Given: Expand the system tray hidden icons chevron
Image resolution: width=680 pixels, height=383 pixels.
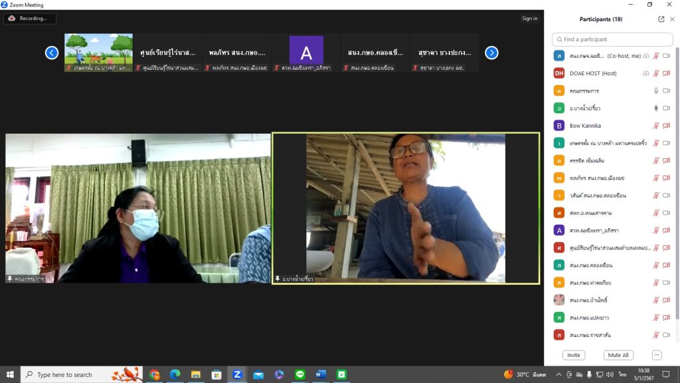Looking at the screenshot, I should (558, 374).
